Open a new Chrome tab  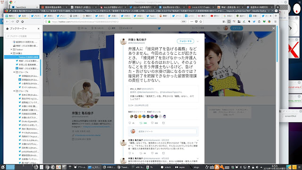277,7
